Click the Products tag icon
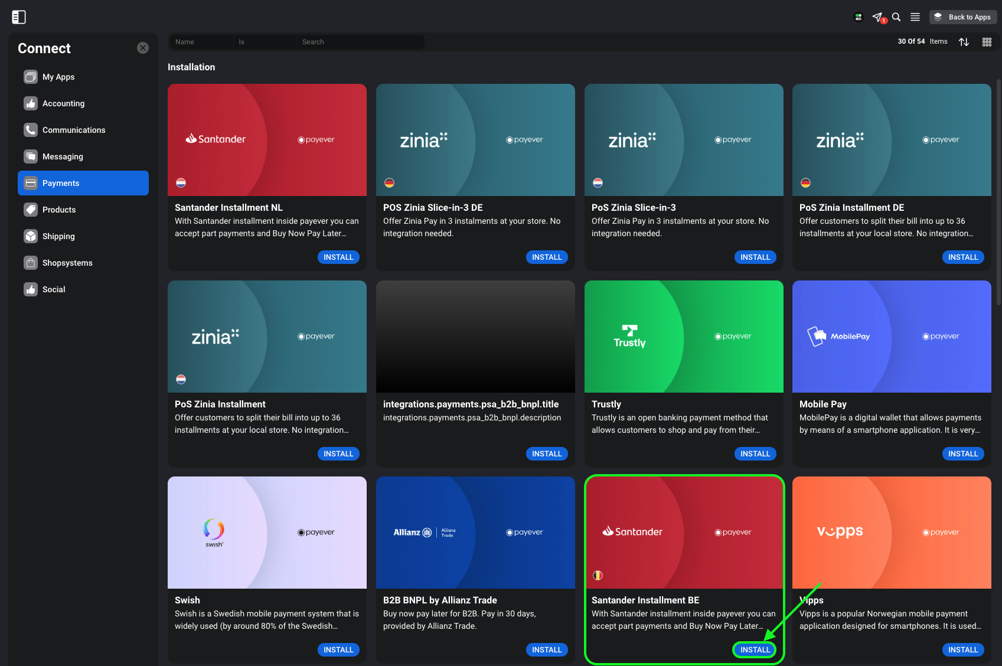Screen dimensions: 1002x666 click(31, 210)
